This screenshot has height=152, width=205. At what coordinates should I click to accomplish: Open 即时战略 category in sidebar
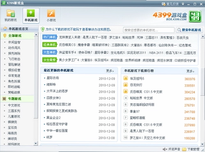click(x=14, y=87)
